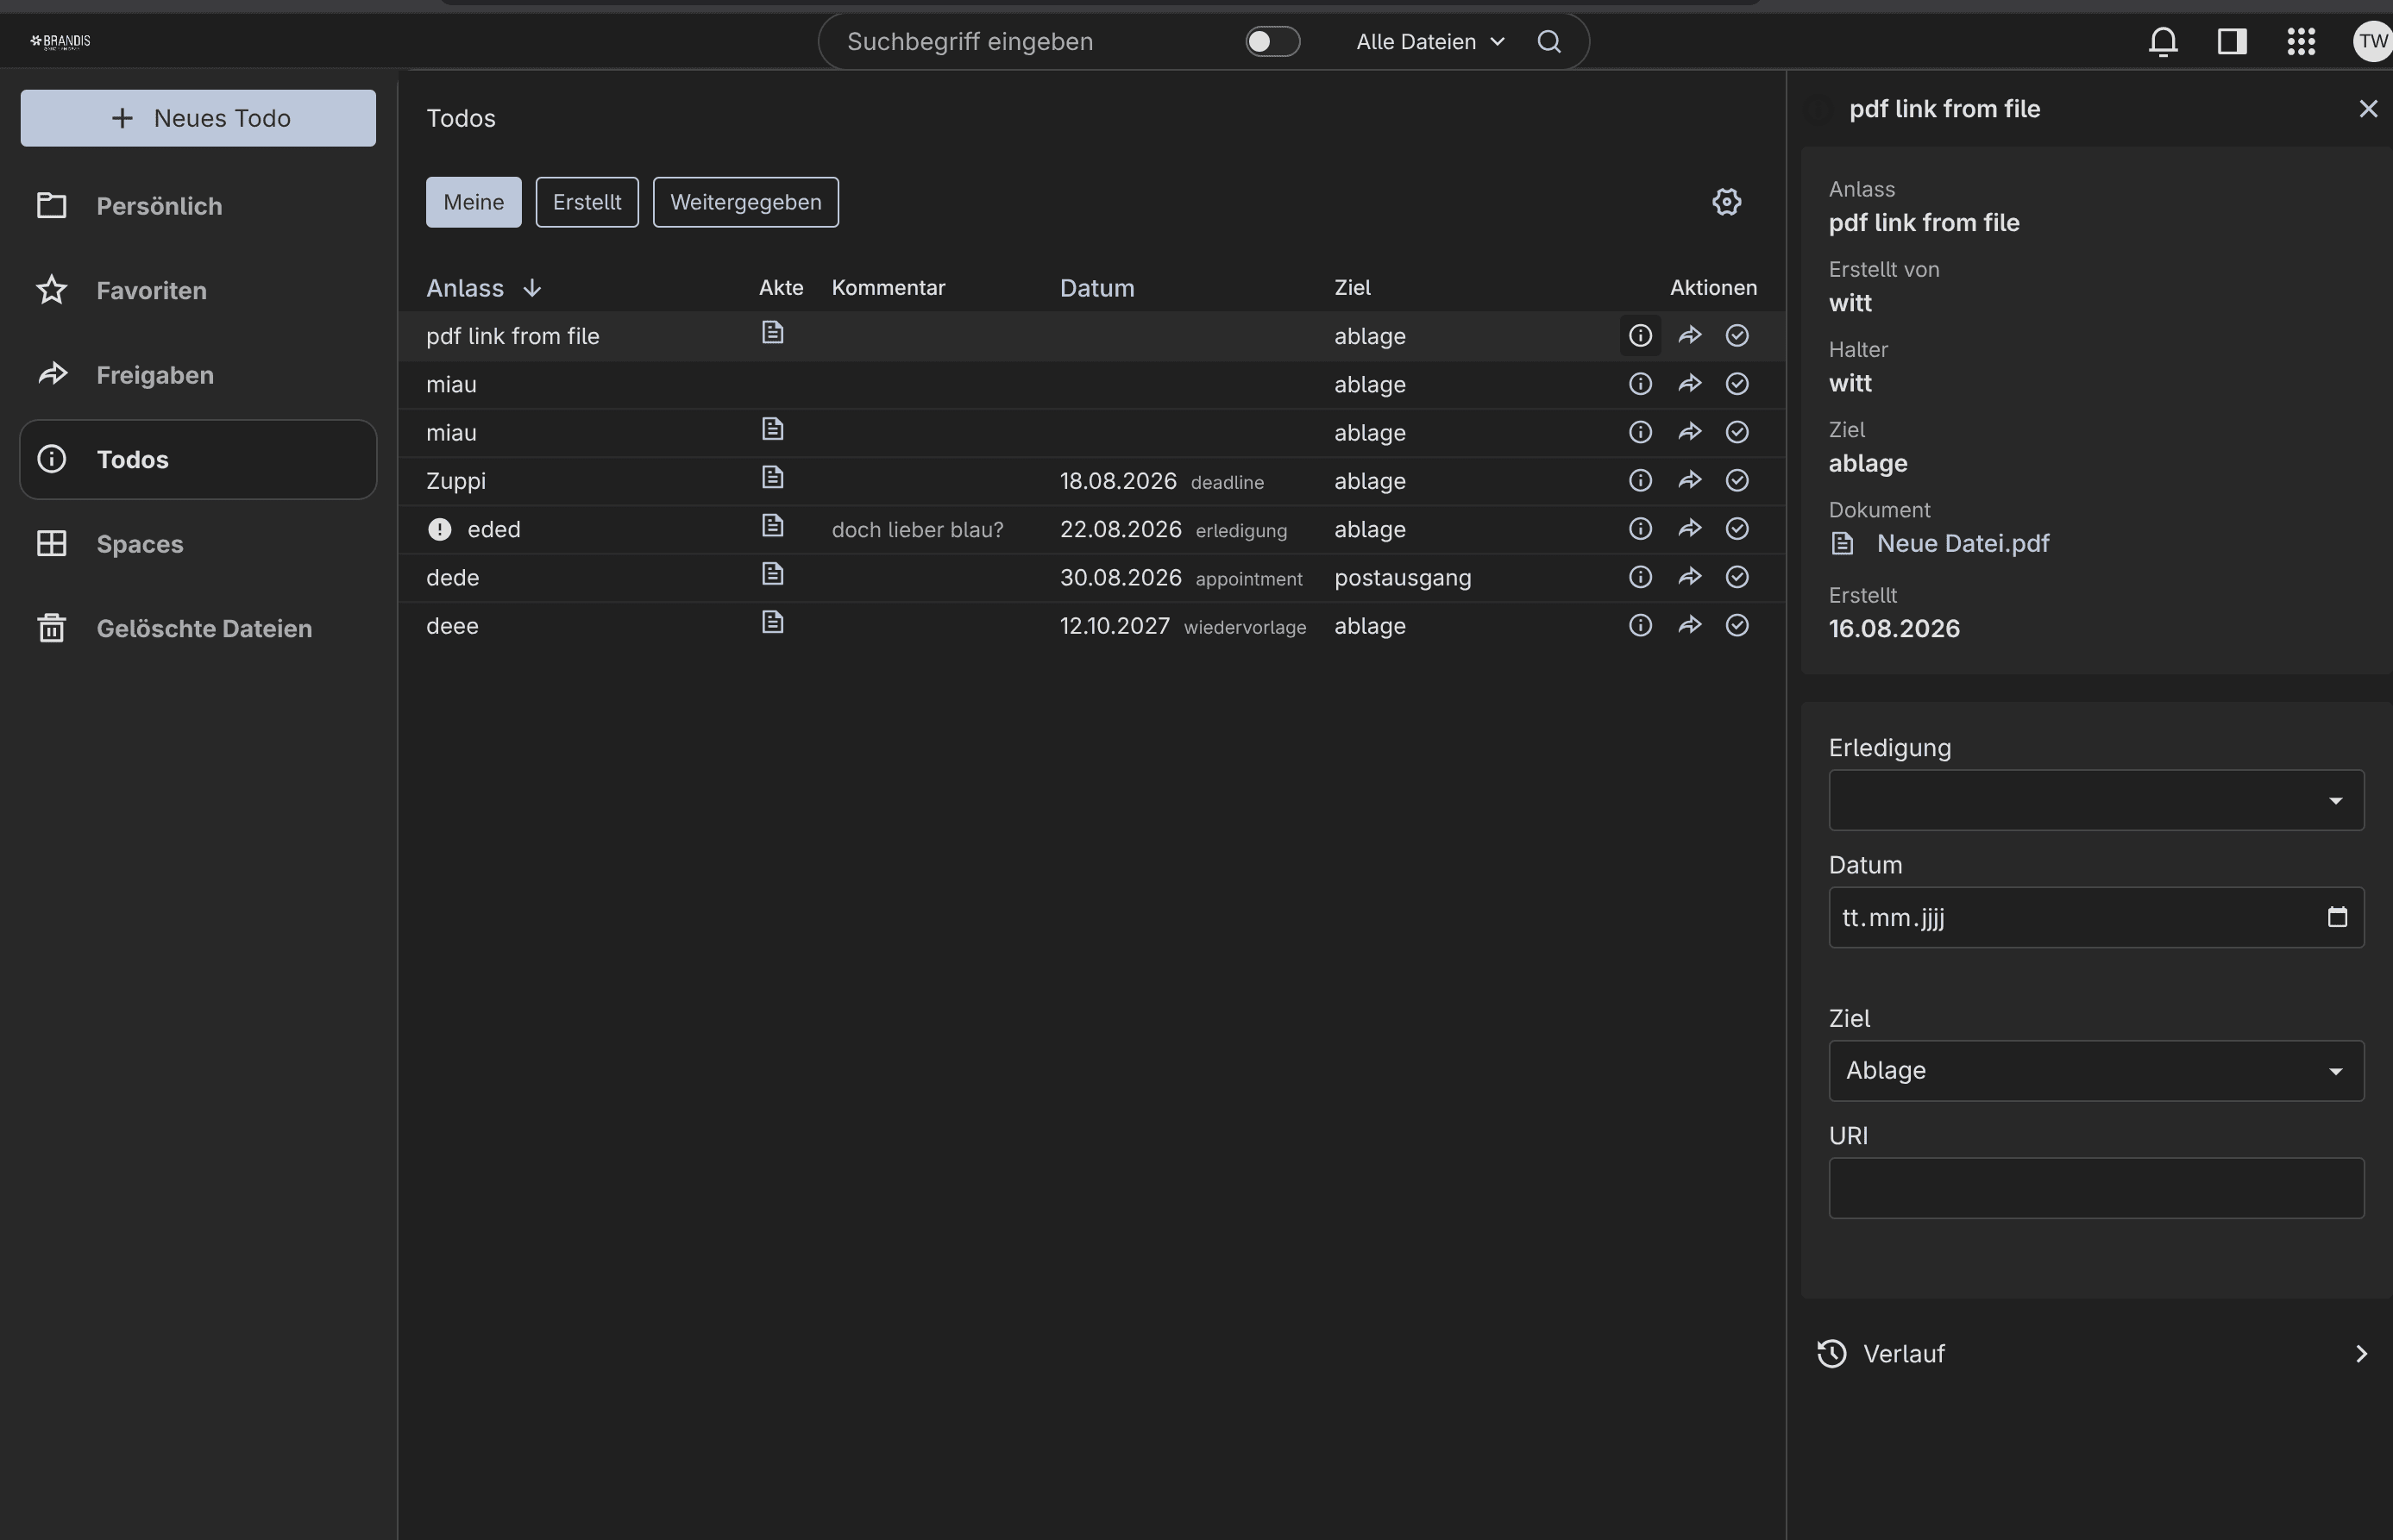Mark the dede todo as done
Image resolution: width=2393 pixels, height=1540 pixels.
(1737, 577)
